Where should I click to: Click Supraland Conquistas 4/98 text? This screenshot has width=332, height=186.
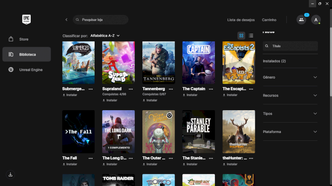[114, 94]
